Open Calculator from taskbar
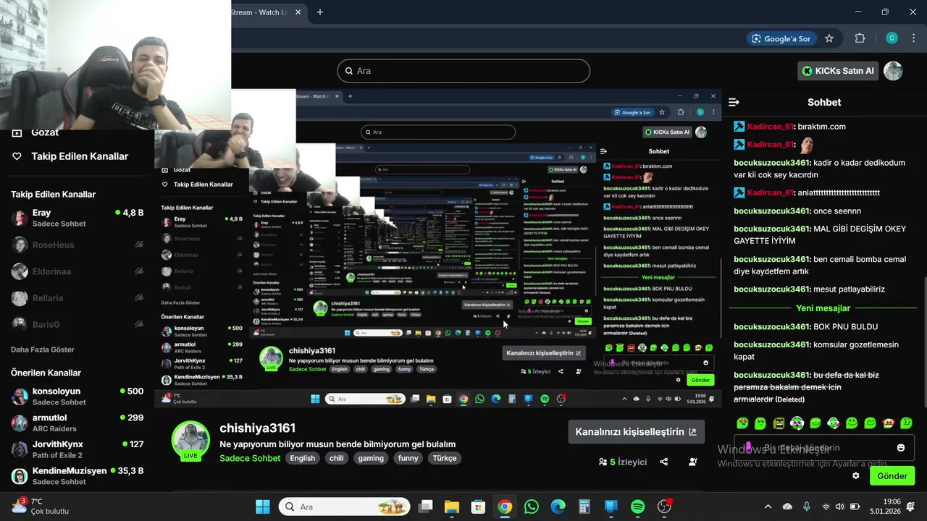The image size is (927, 521). coord(584,507)
